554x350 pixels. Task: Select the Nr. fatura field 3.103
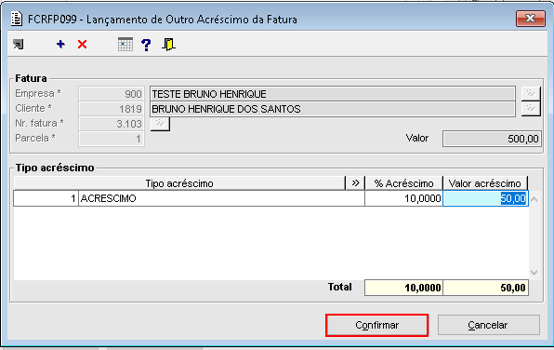pos(112,124)
